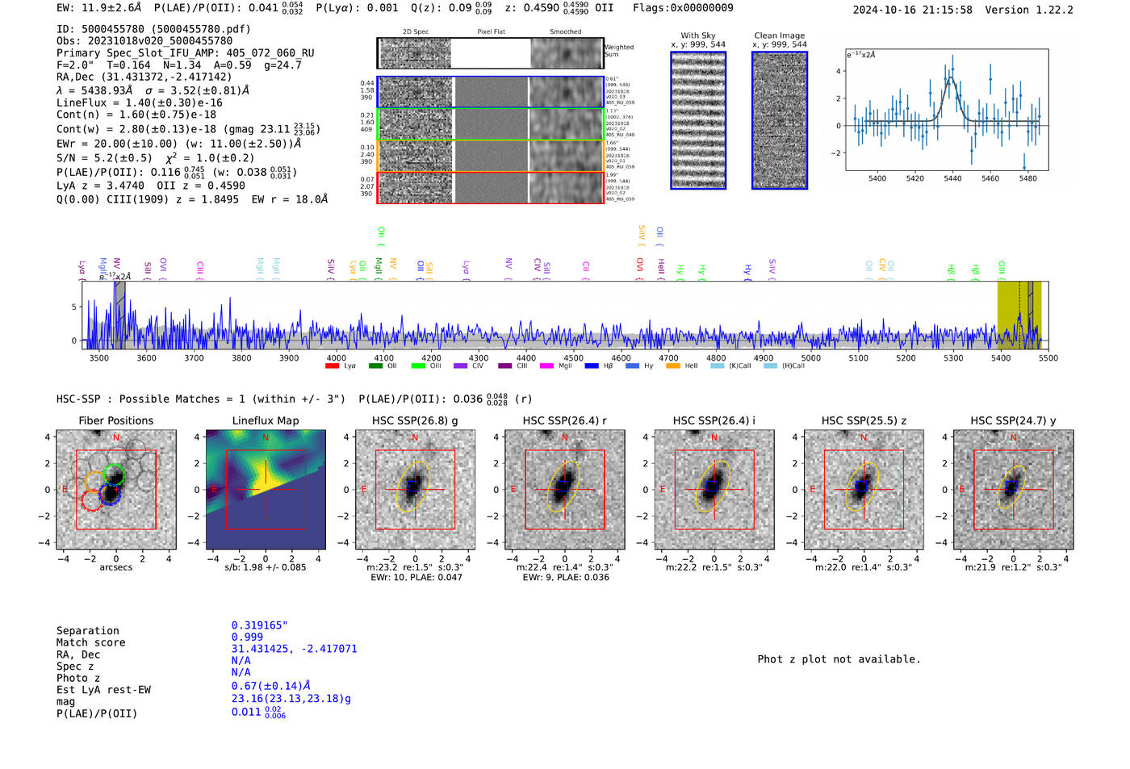This screenshot has height=769, width=1130.
Task: Click the s/b: 1.98 +/- 0.085 caption
Action: pos(266,567)
